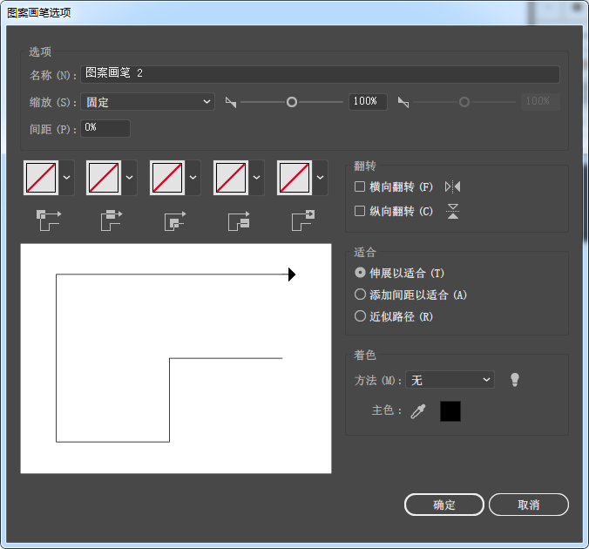
Task: Pick the key color eyedropper (主色)
Action: 417,411
